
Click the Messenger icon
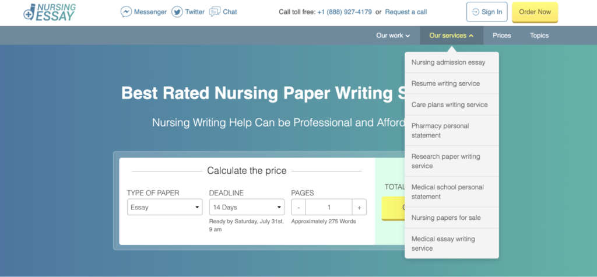pyautogui.click(x=126, y=12)
